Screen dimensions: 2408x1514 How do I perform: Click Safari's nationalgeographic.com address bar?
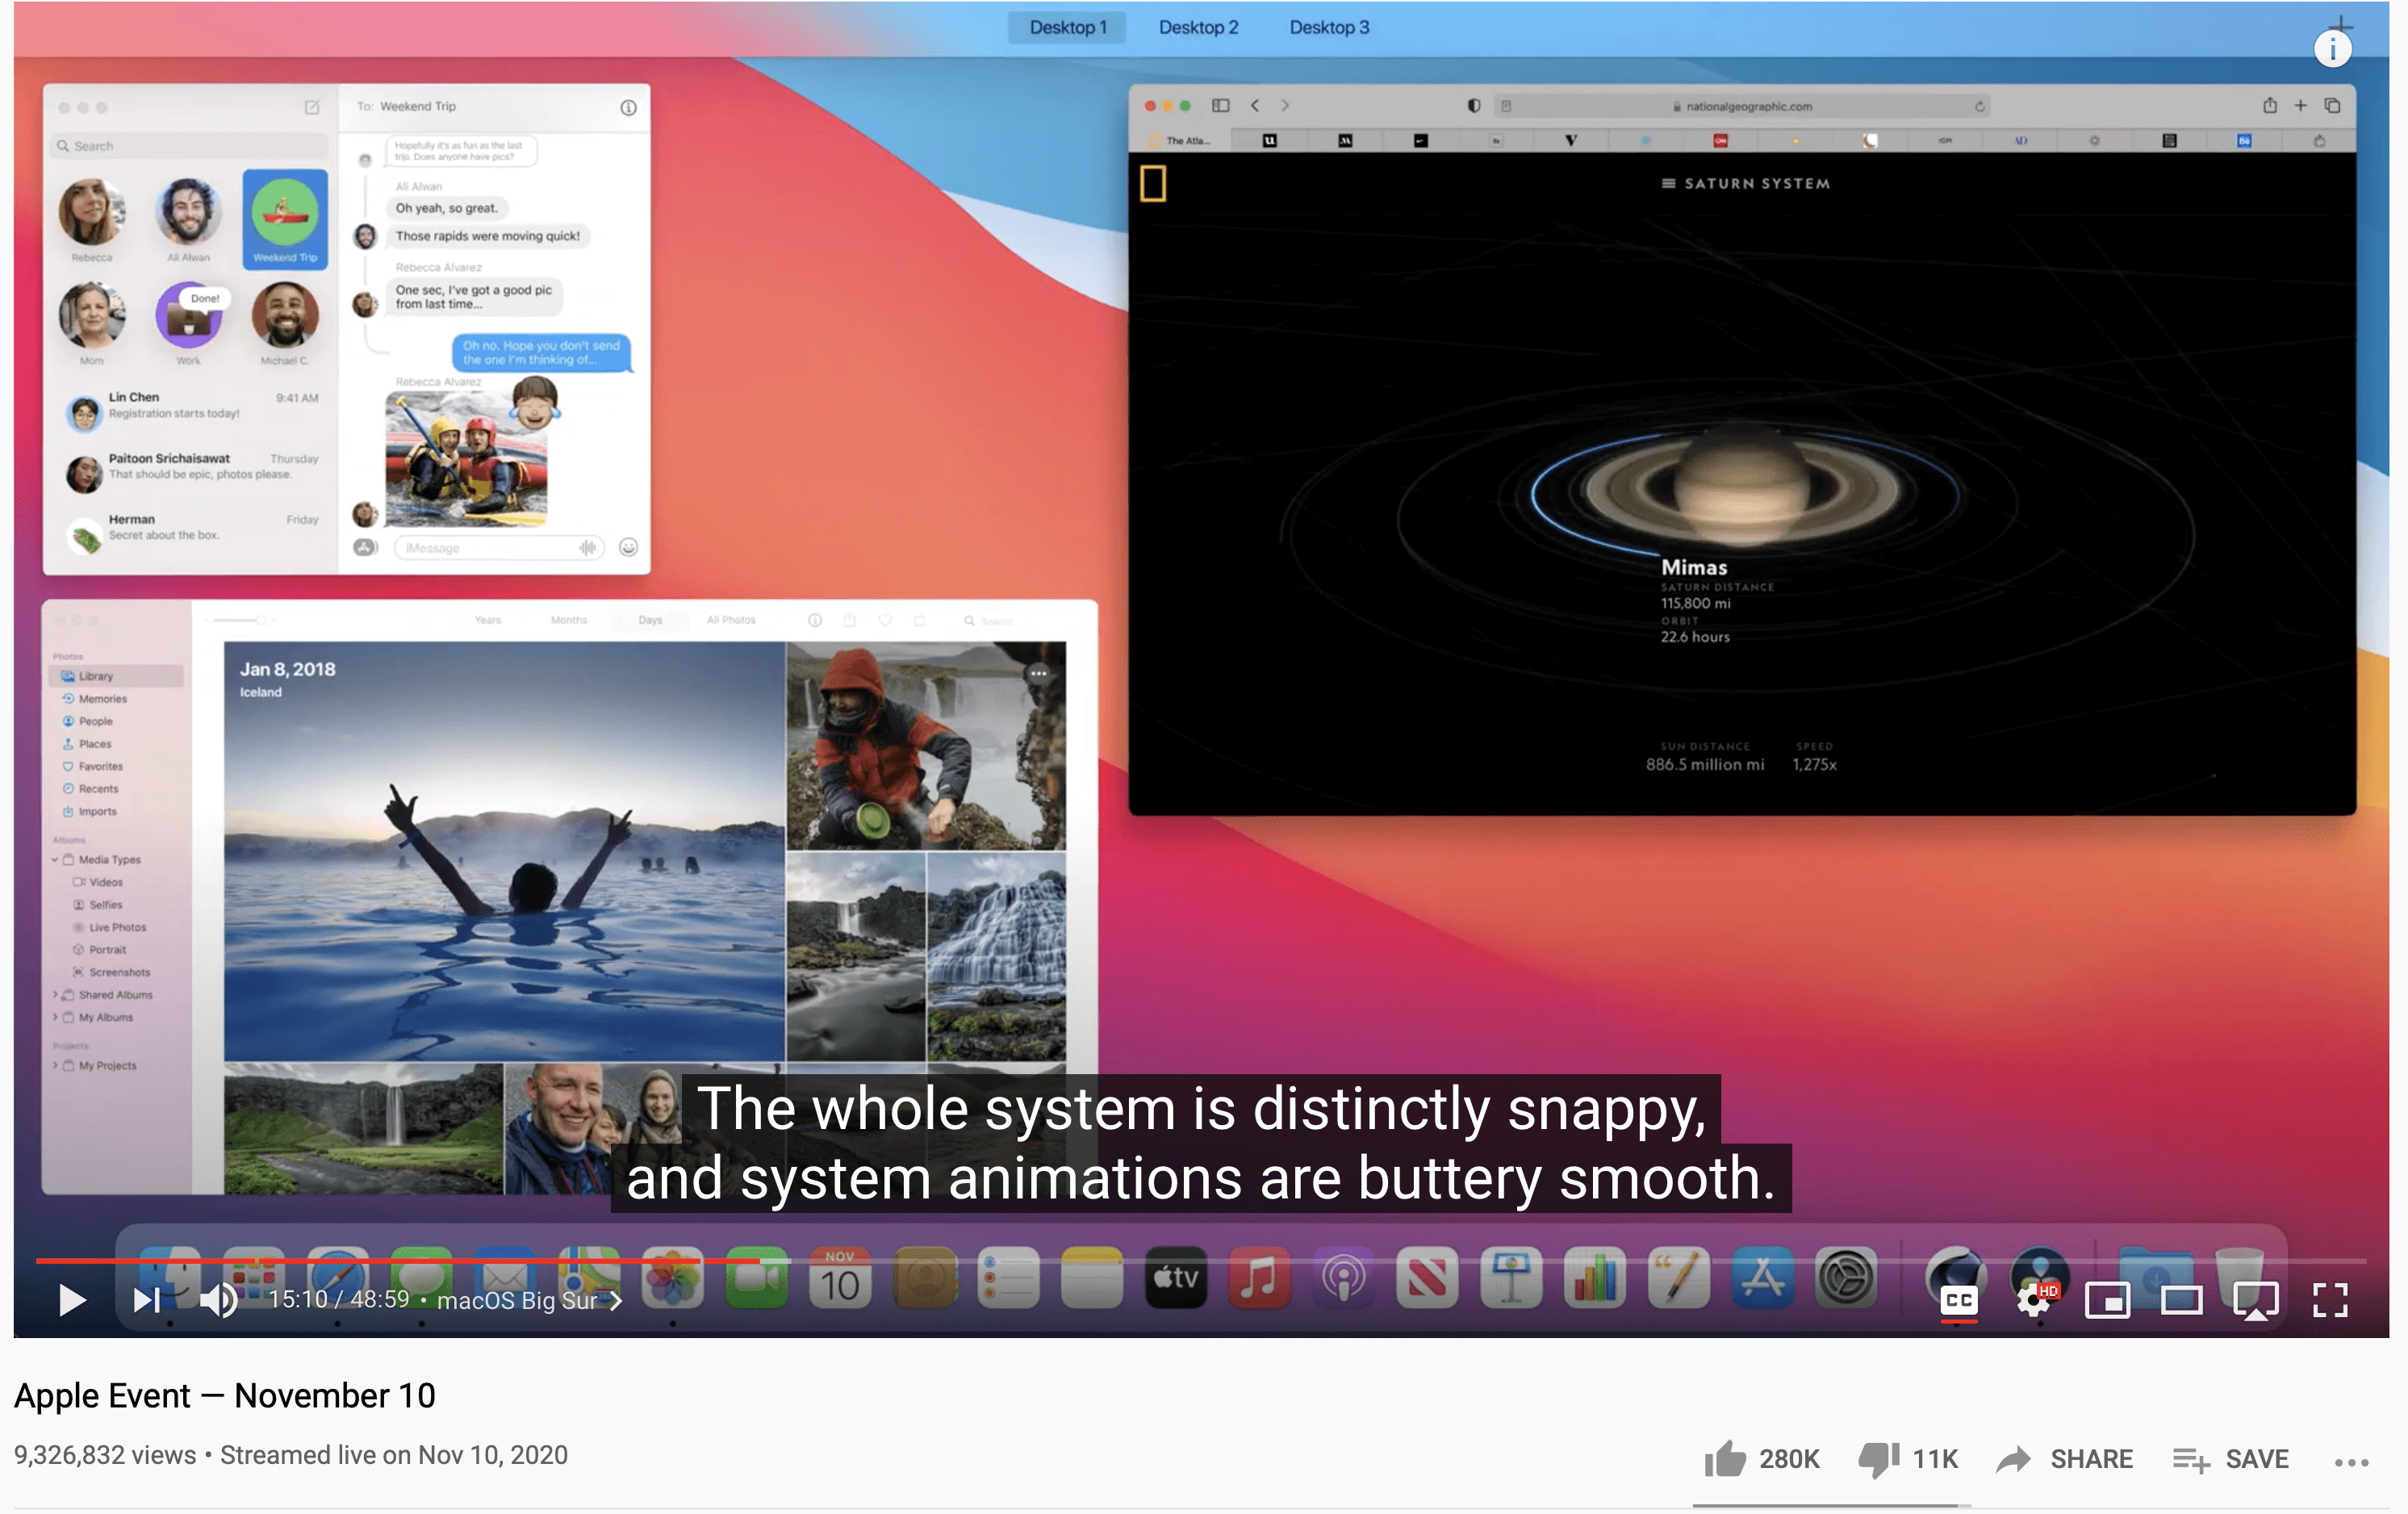point(1741,106)
